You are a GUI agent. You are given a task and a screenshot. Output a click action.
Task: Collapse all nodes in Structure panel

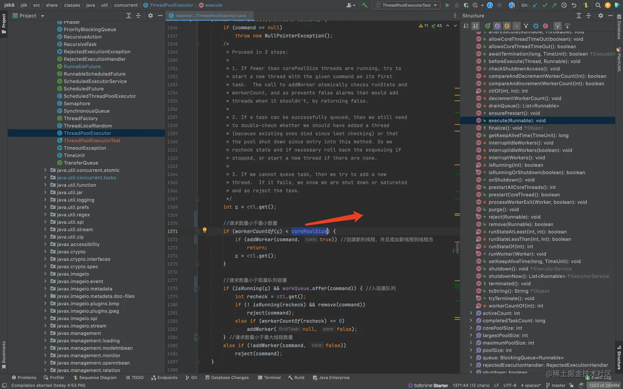click(x=588, y=16)
